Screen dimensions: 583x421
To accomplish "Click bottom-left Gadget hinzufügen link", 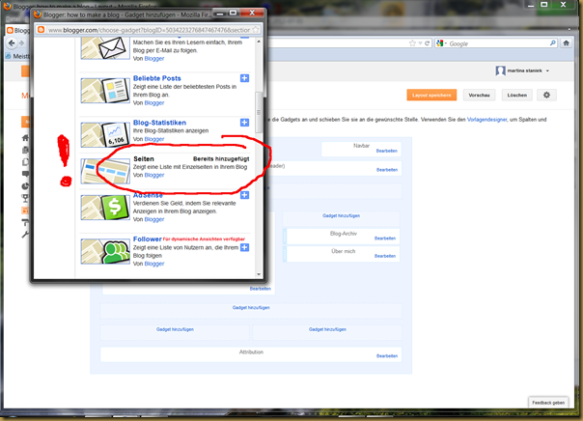I will (175, 329).
